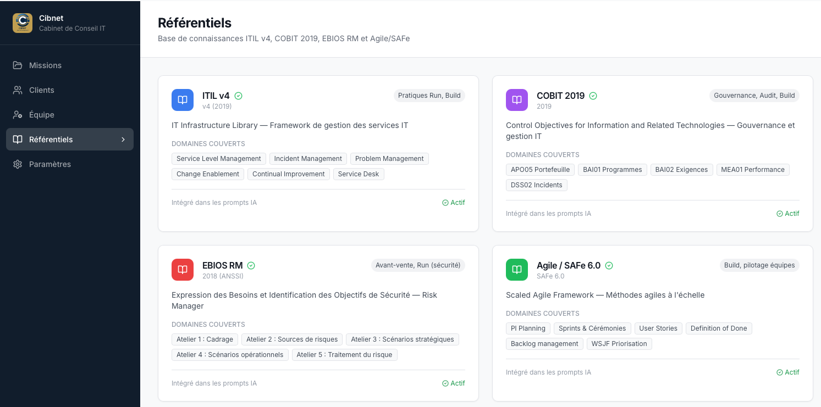Click the v4 (2019) version text

[x=217, y=107]
